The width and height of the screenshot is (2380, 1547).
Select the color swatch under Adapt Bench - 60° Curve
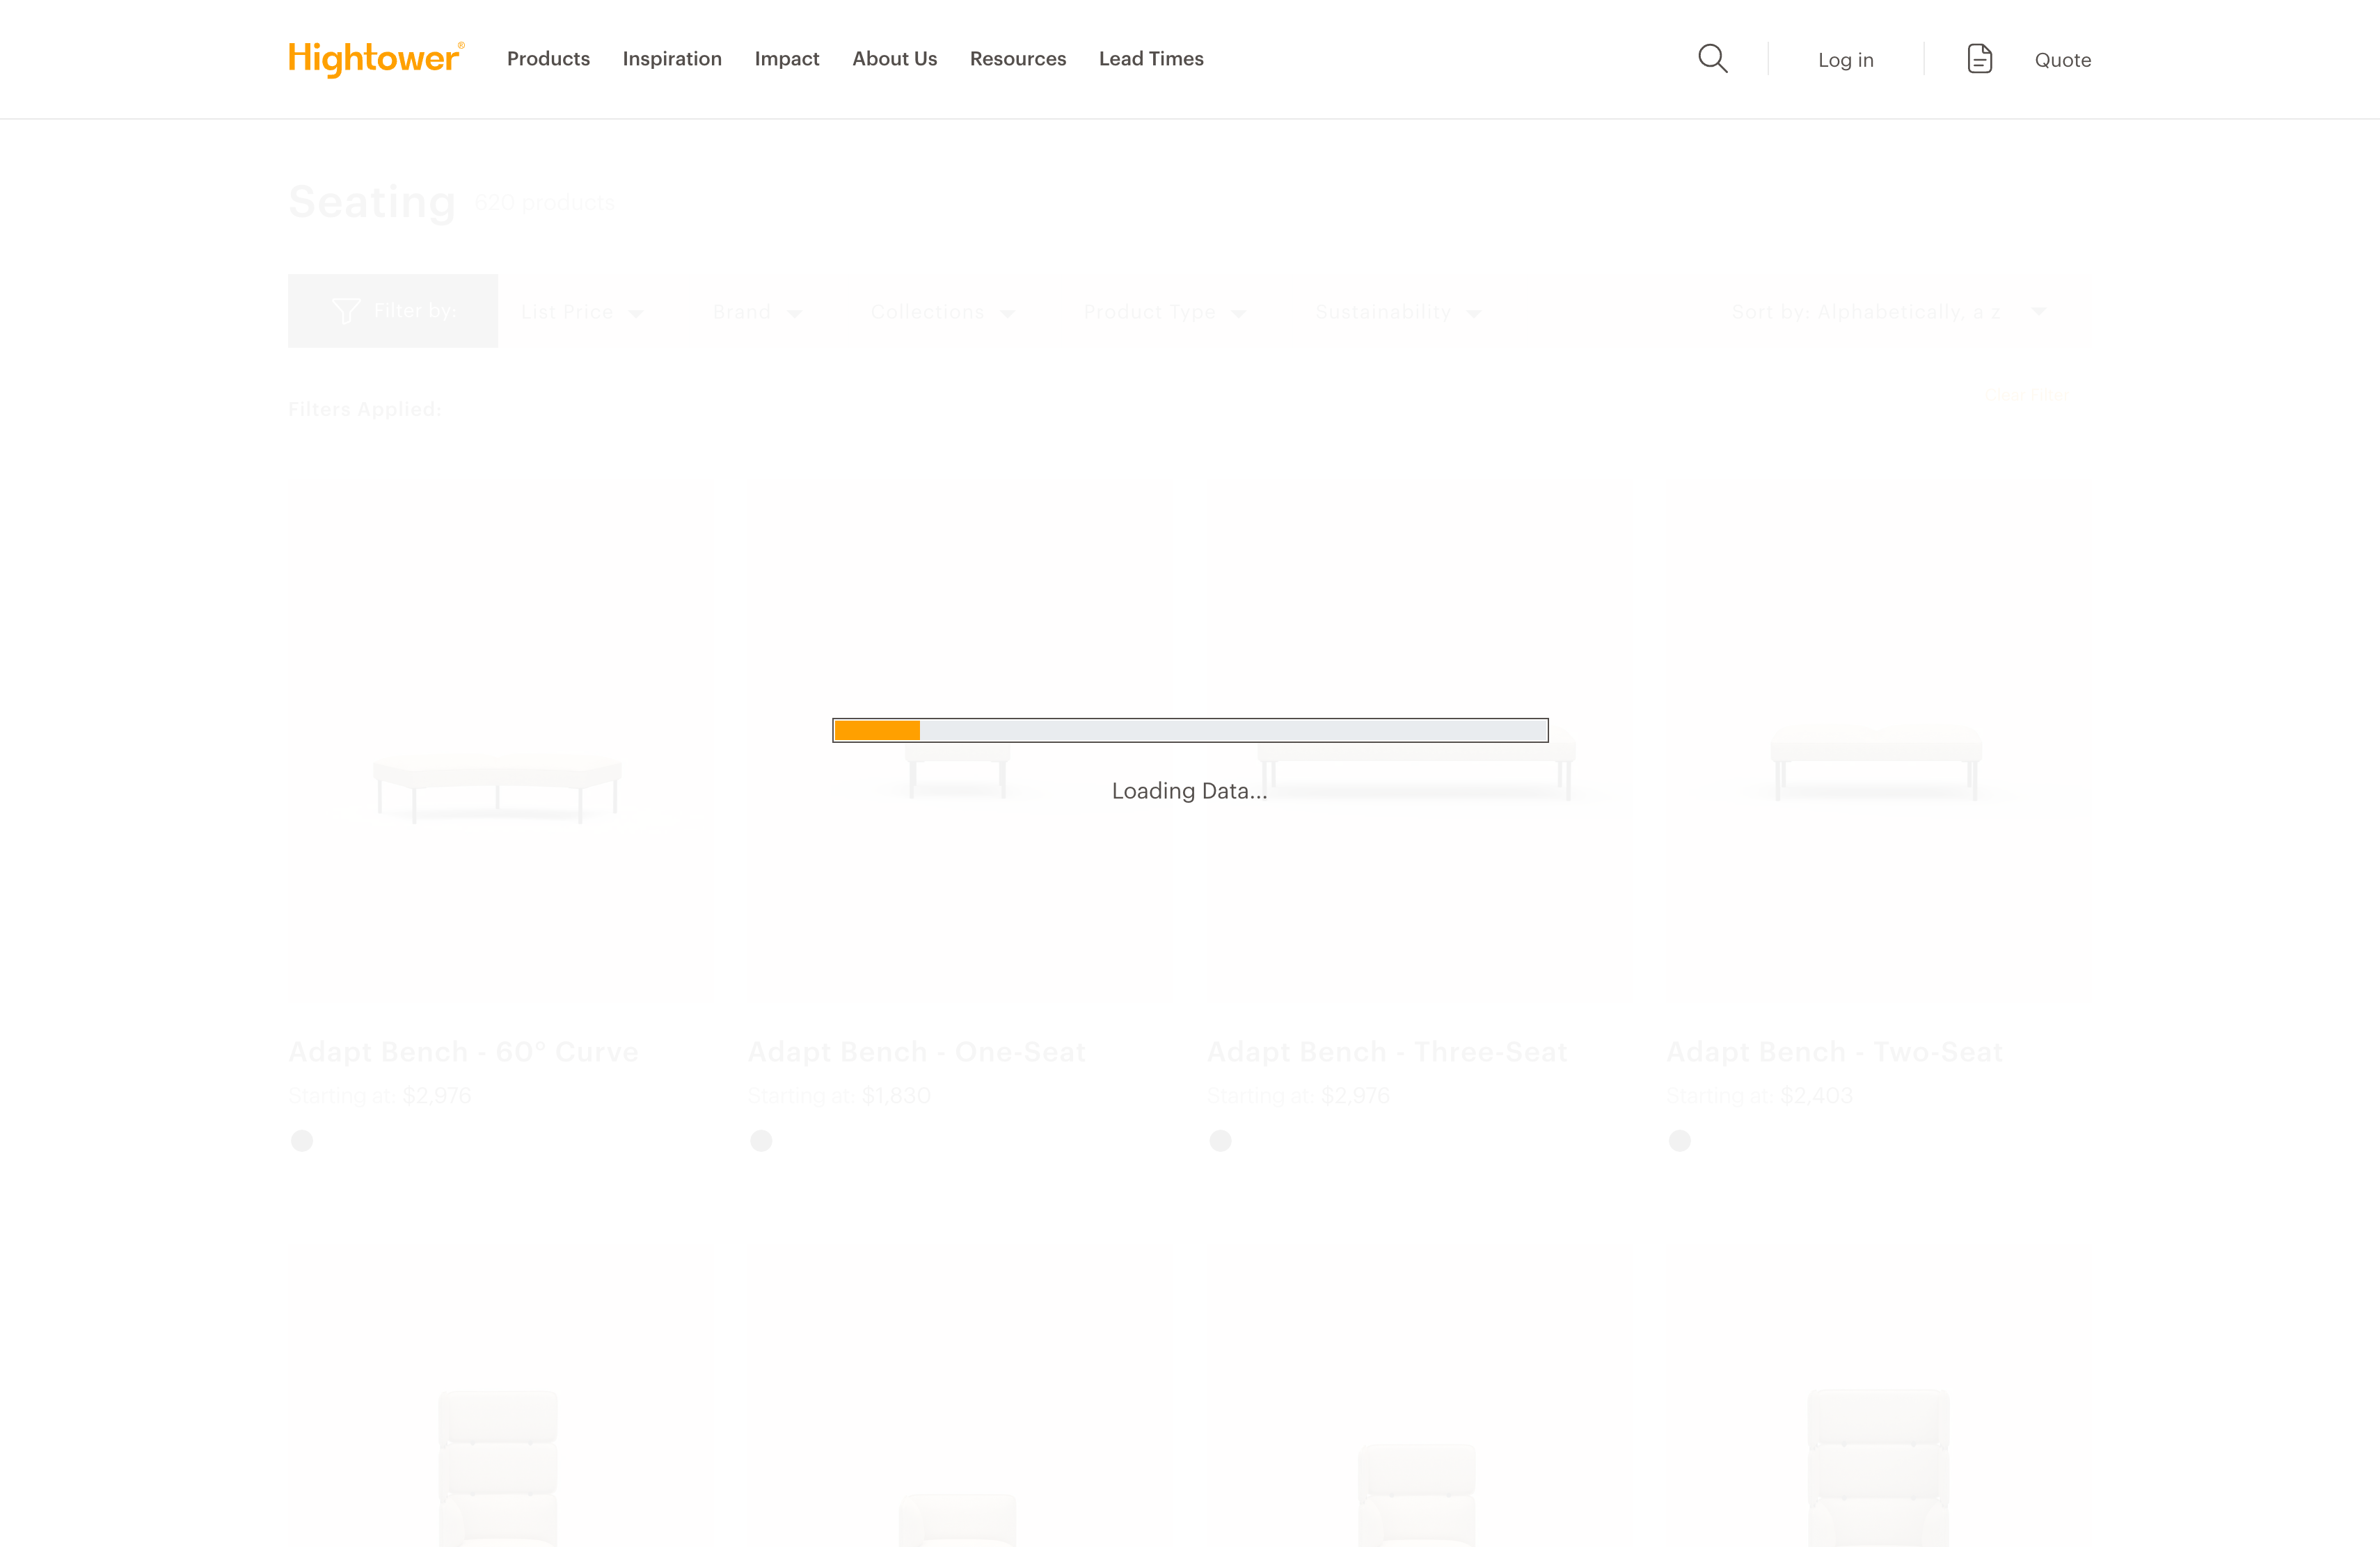point(301,1140)
